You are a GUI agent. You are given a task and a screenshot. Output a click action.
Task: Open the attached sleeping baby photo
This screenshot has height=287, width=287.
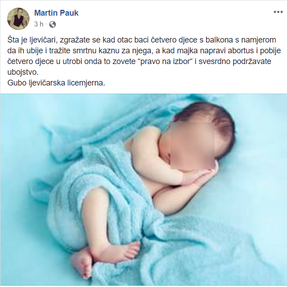(x=143, y=190)
